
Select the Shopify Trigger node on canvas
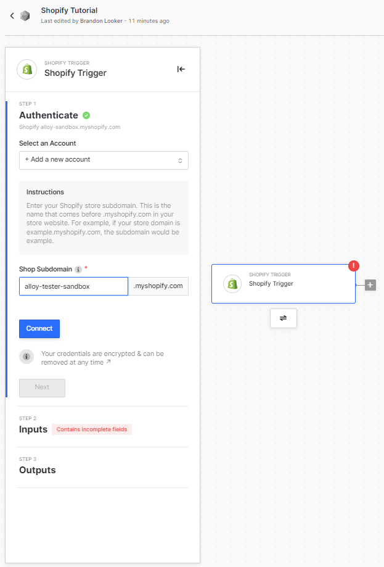point(283,284)
